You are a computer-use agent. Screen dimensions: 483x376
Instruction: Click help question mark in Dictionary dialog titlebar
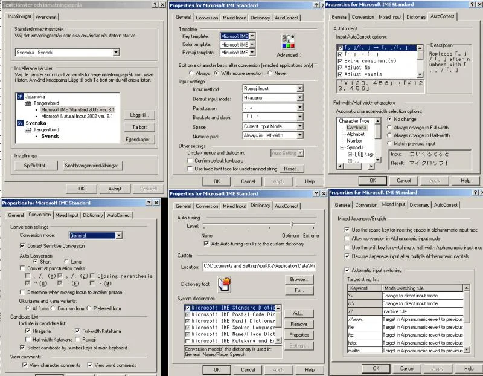[x=316, y=193]
